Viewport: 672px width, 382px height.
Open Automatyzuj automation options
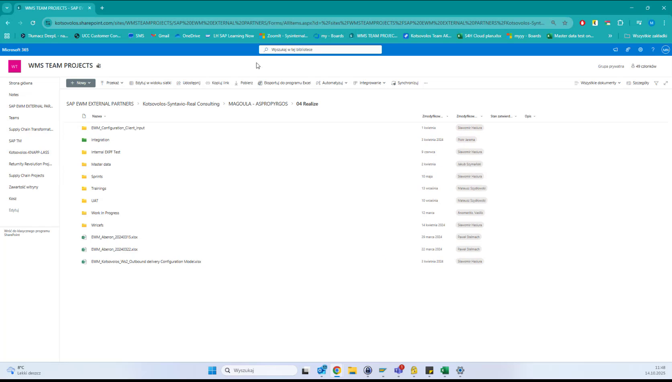332,83
